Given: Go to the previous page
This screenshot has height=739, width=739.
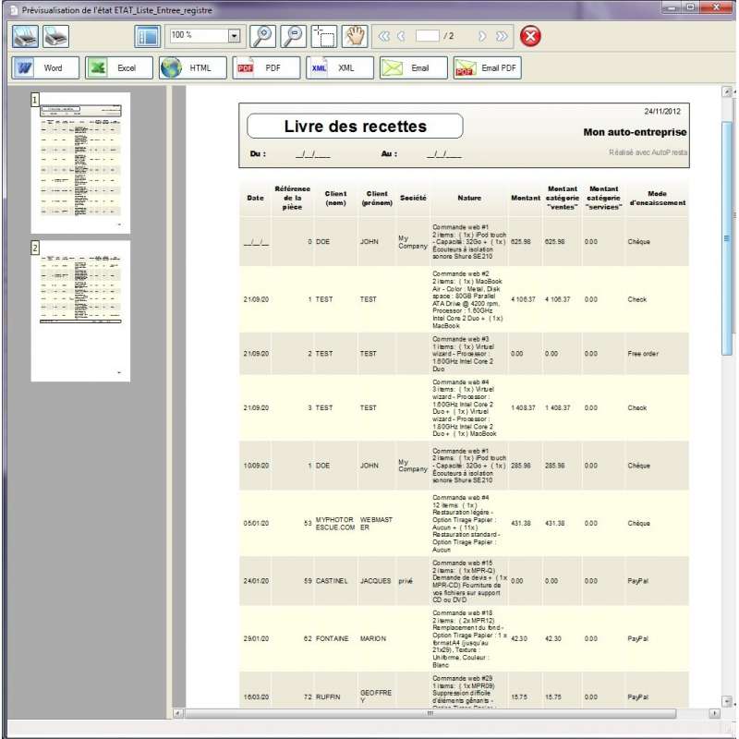Looking at the screenshot, I should (x=401, y=36).
